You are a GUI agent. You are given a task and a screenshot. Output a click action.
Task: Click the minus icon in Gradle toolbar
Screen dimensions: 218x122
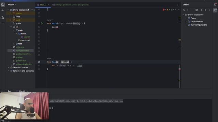191,10
